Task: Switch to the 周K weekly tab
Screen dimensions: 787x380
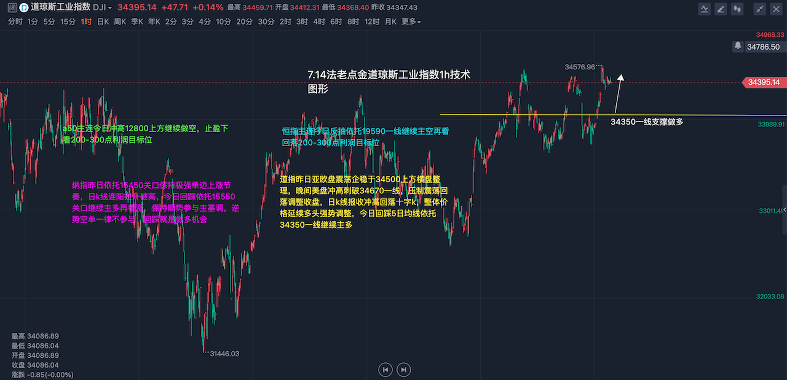Action: 119,21
